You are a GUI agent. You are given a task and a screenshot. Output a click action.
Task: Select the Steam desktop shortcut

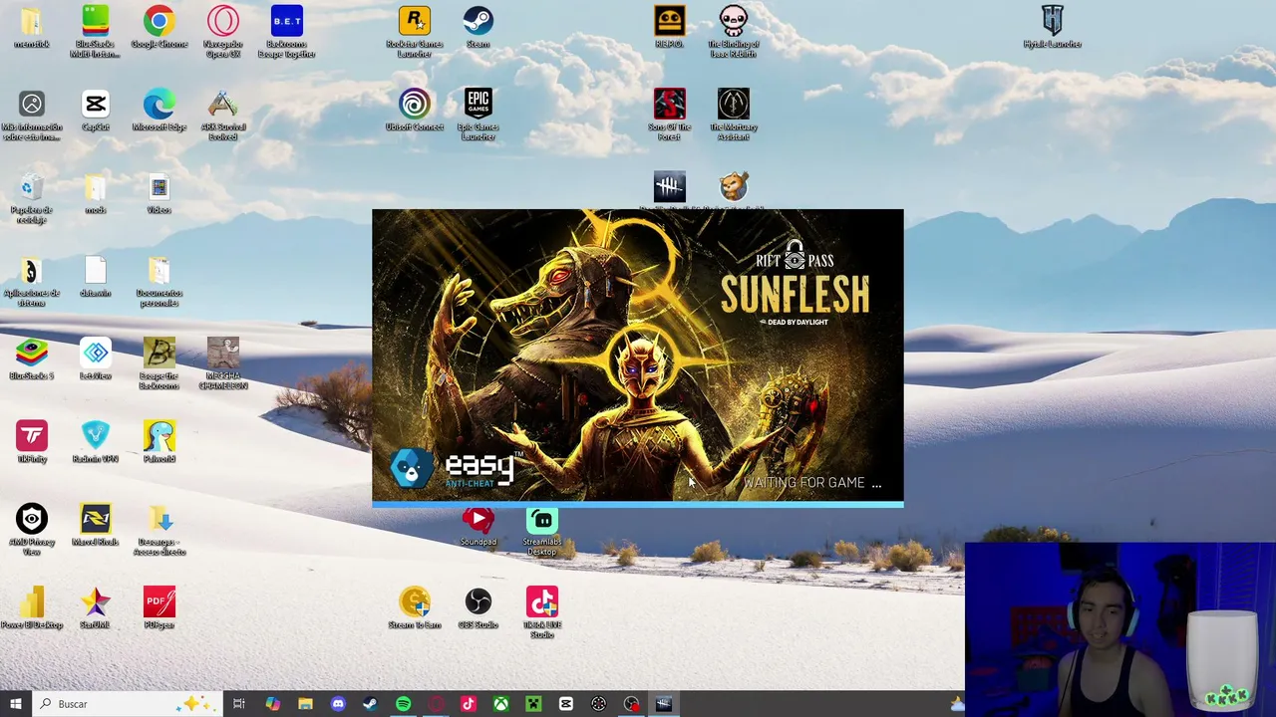[478, 28]
